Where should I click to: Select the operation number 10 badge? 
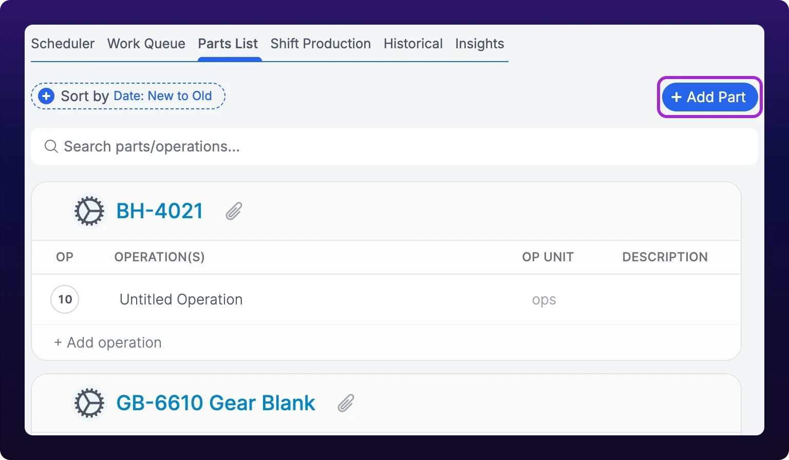coord(65,299)
